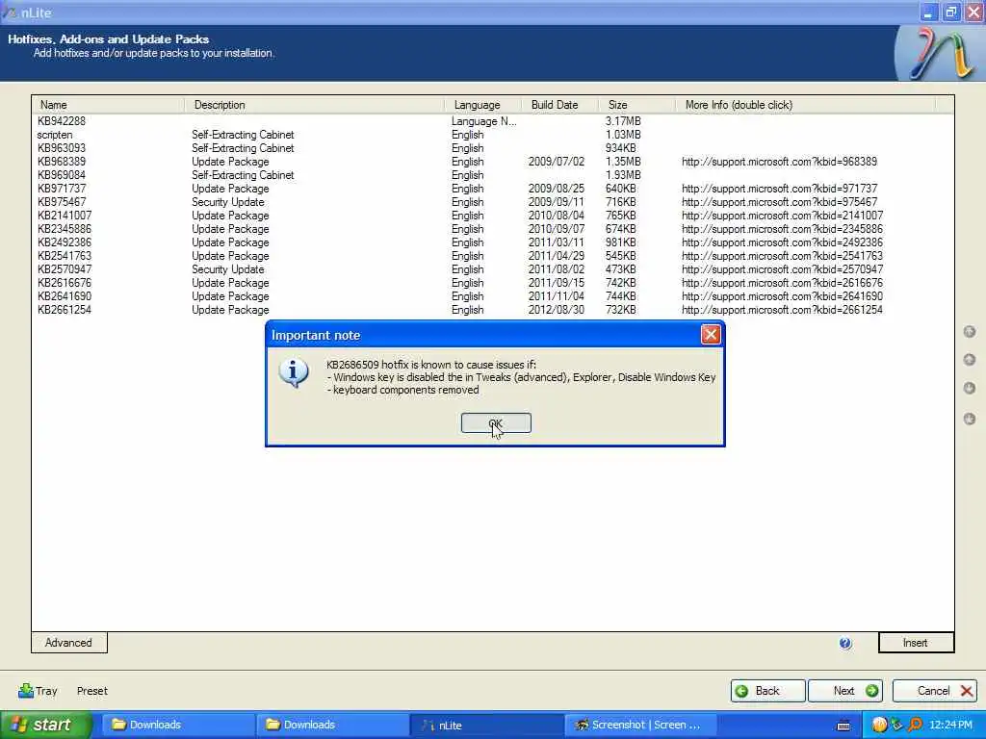
Task: Sort by the Language column header
Action: click(x=483, y=105)
